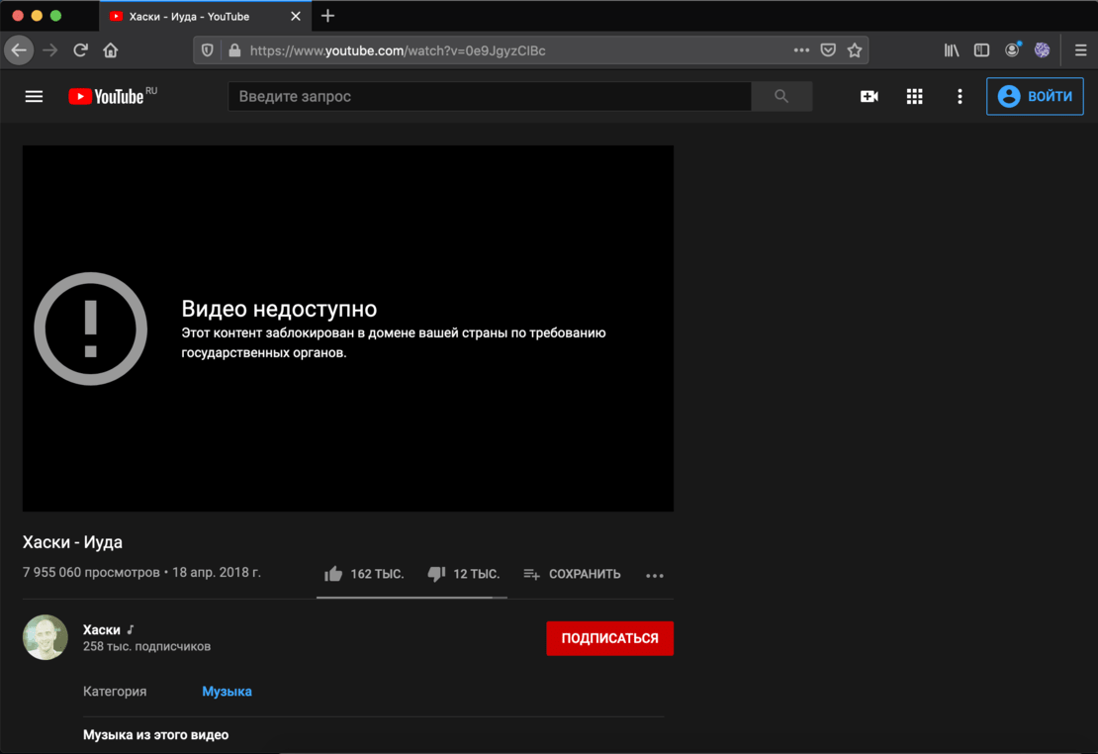Close the Хаски - Иуда tab

296,16
